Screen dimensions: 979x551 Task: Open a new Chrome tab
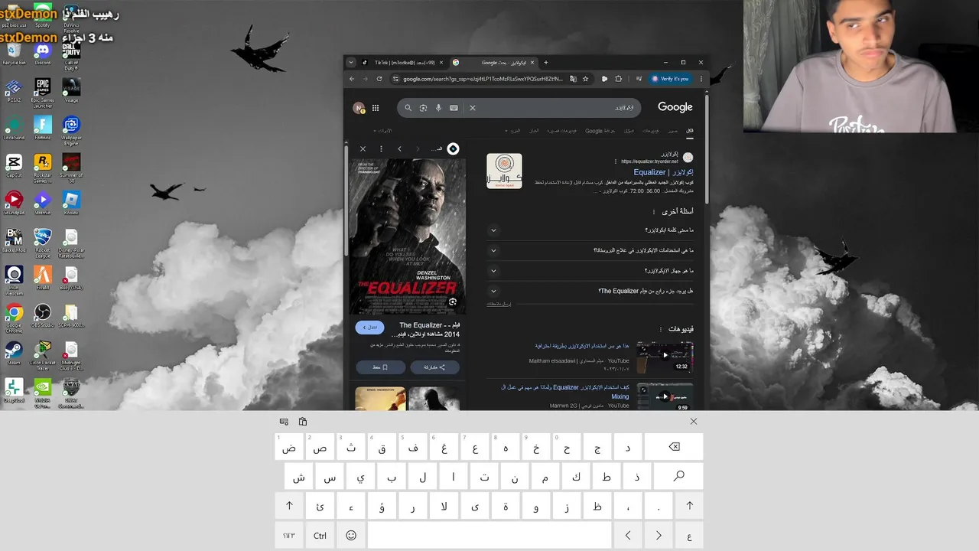545,63
